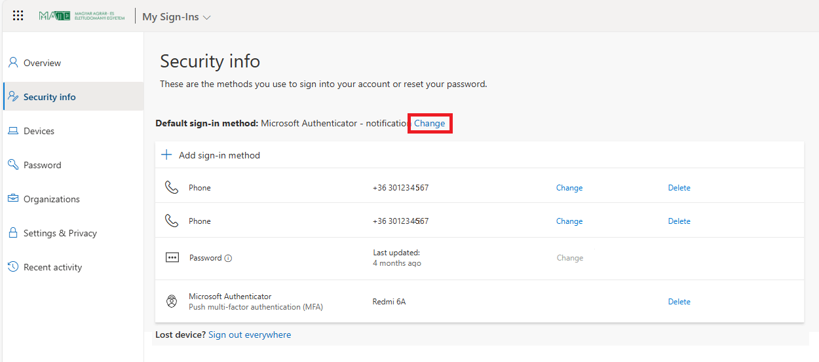819x362 pixels.
Task: Click the plus icon to add method
Action: click(x=166, y=155)
